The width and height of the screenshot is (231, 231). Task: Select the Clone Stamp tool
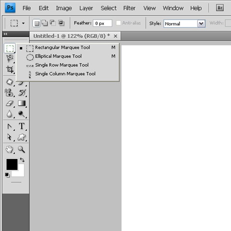click(9, 92)
